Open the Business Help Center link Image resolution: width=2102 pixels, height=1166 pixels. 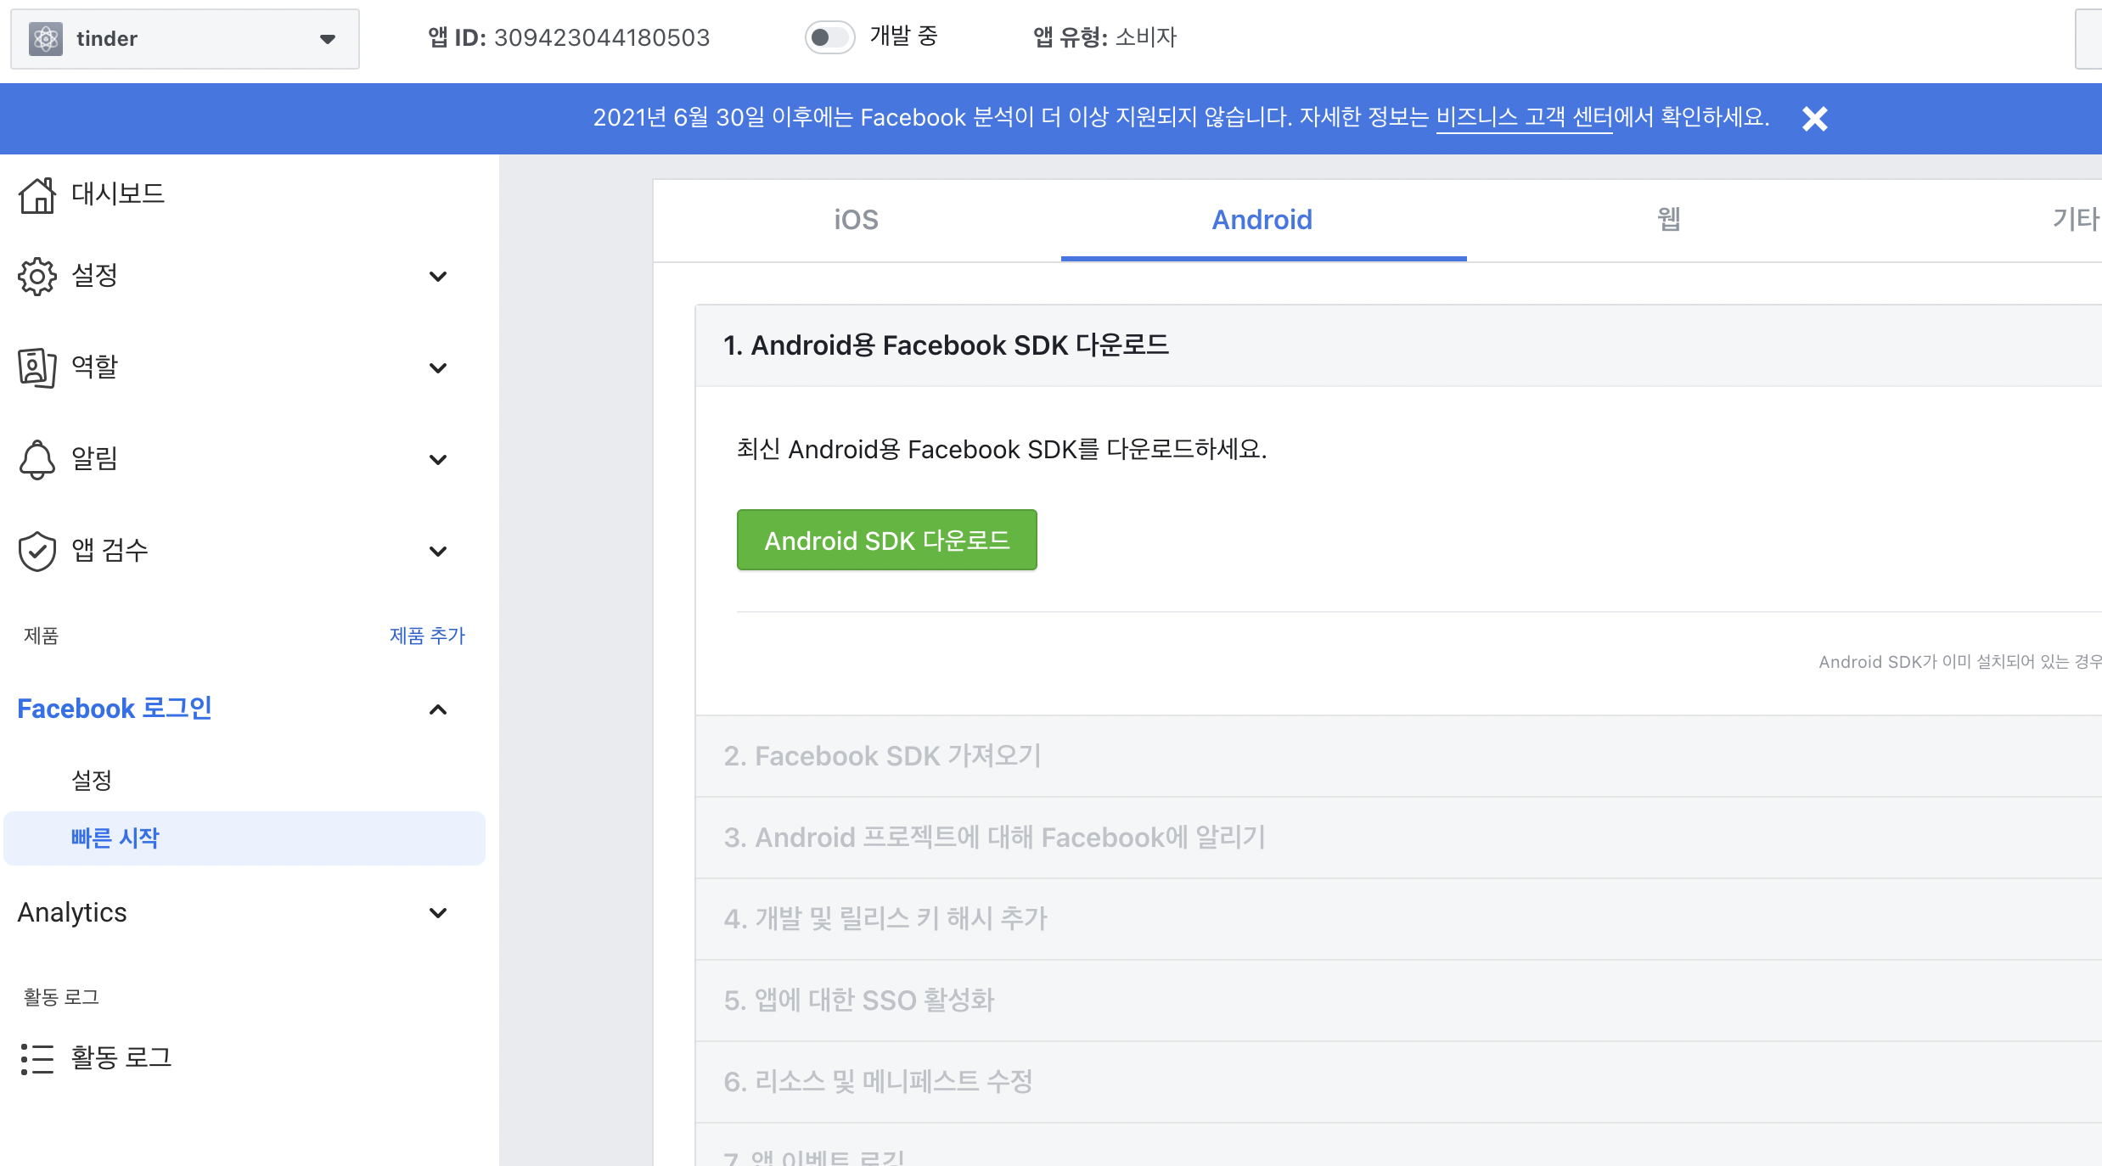1523,117
